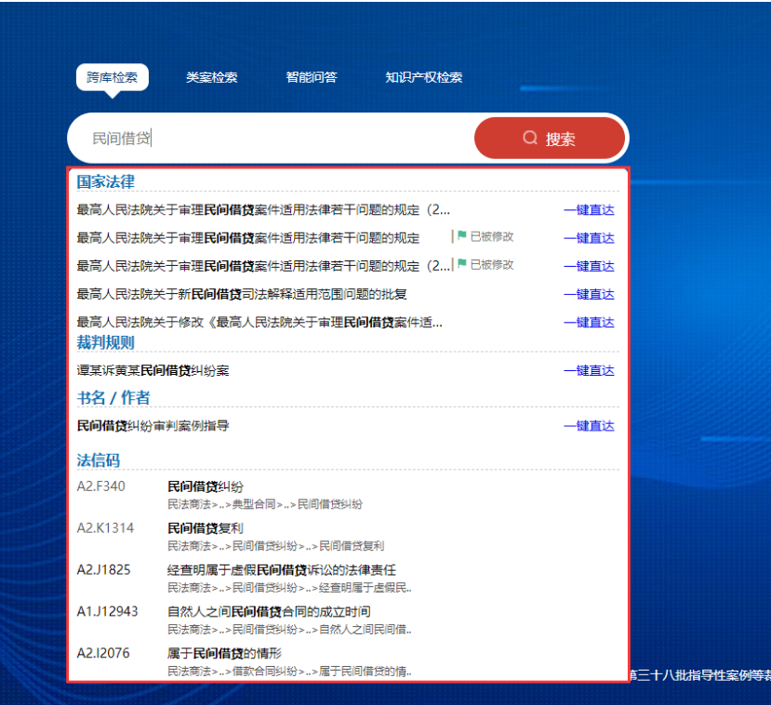Pick the 规定 (2… suggestion marked 已被修改
The height and width of the screenshot is (705, 771).
pos(263,266)
